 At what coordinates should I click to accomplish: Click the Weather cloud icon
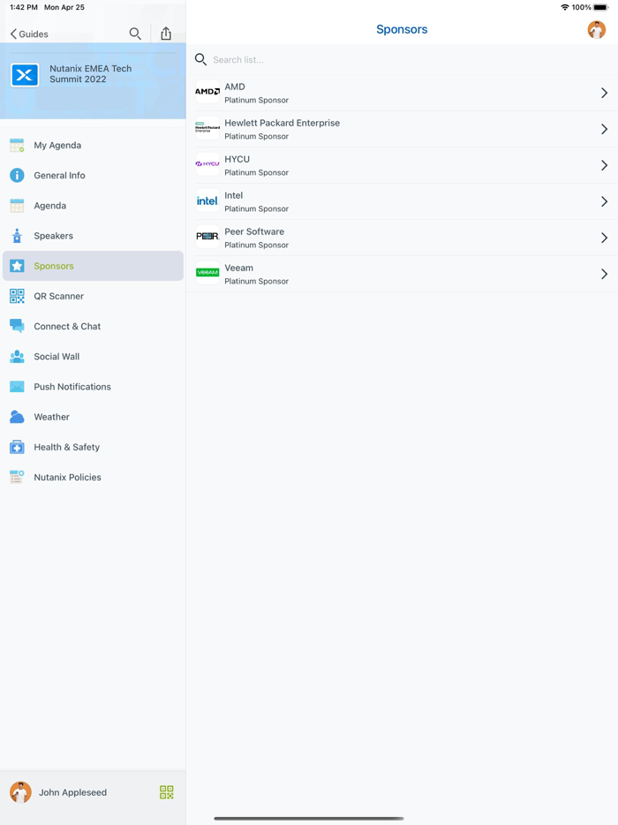tap(17, 417)
